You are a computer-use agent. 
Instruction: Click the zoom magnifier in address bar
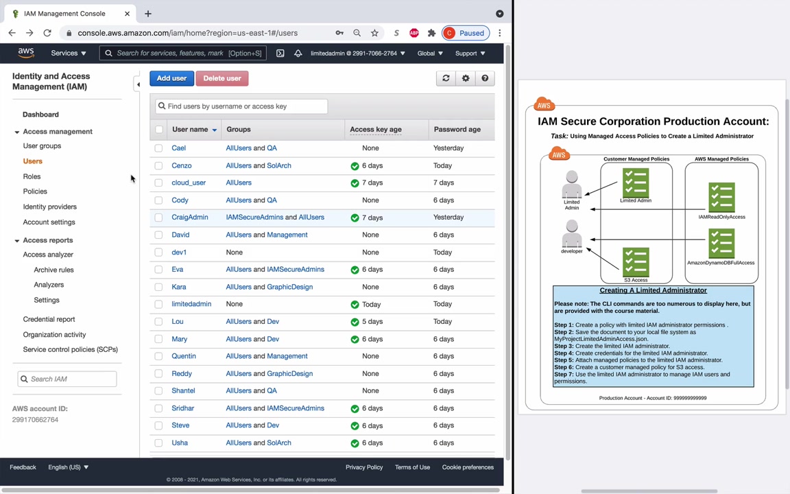click(357, 33)
